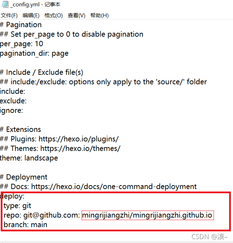Click the 'pagination_dir: page' line
The height and width of the screenshot is (243, 233).
[x=34, y=54]
